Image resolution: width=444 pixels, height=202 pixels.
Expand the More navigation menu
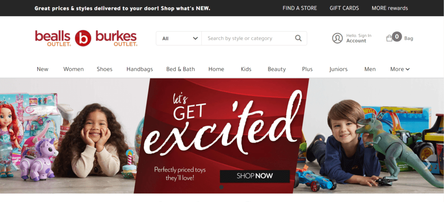click(x=400, y=69)
